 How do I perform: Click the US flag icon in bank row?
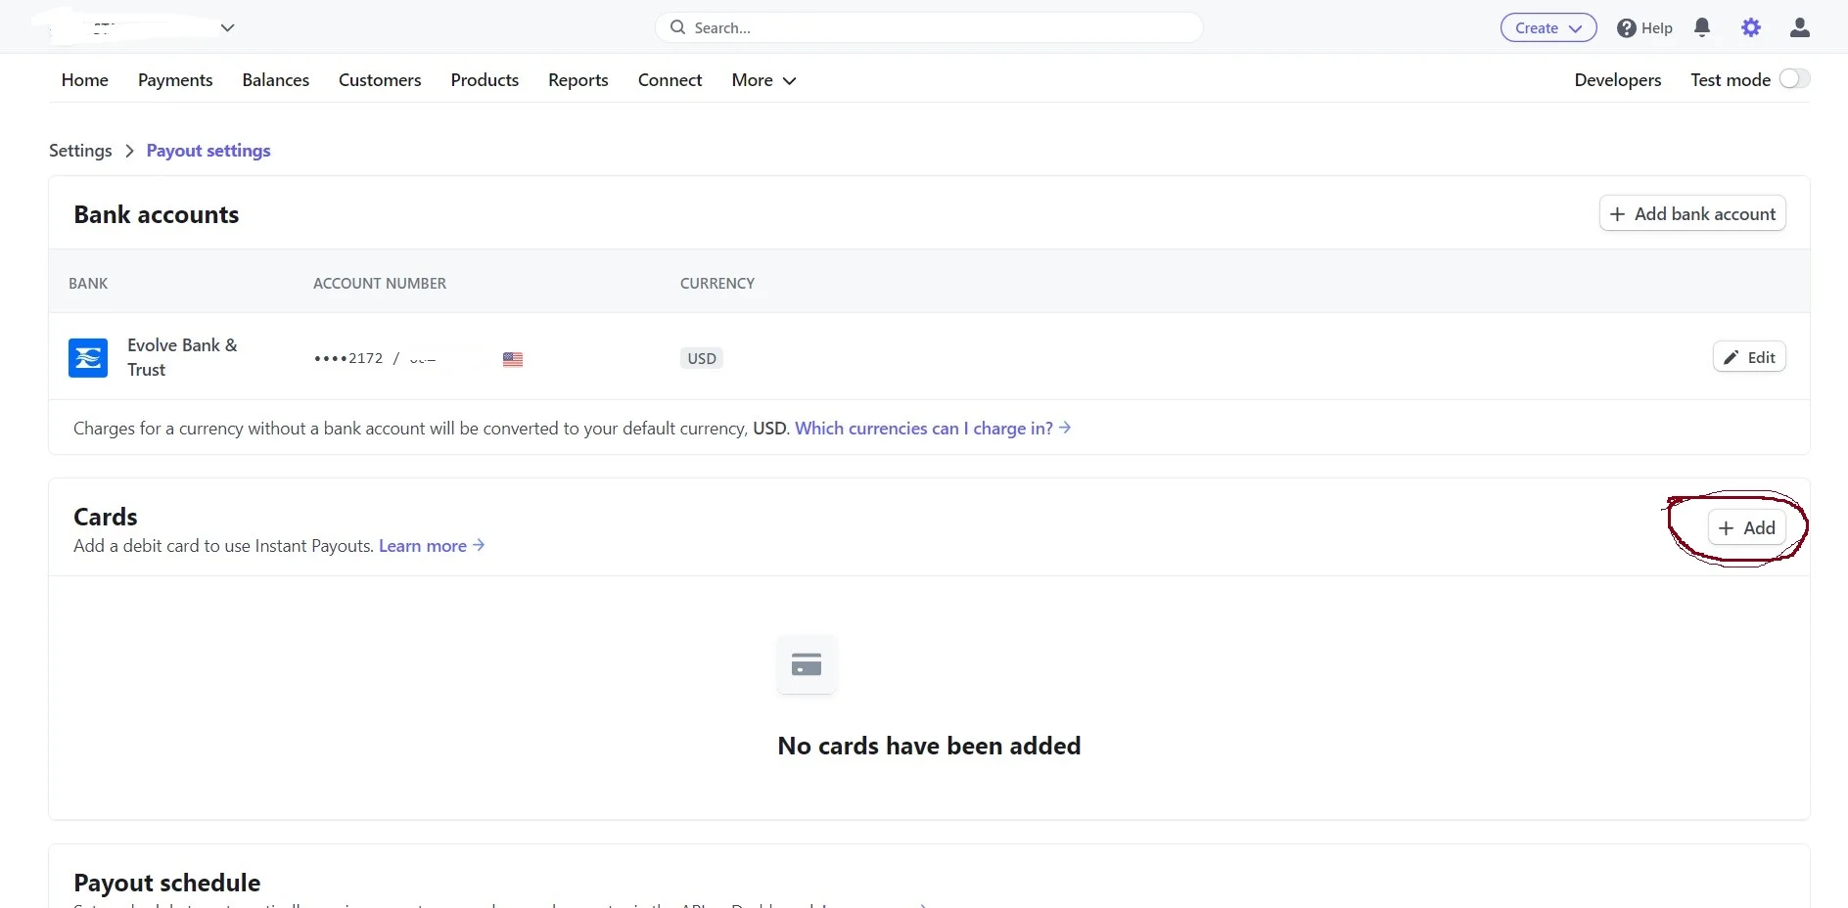click(513, 359)
